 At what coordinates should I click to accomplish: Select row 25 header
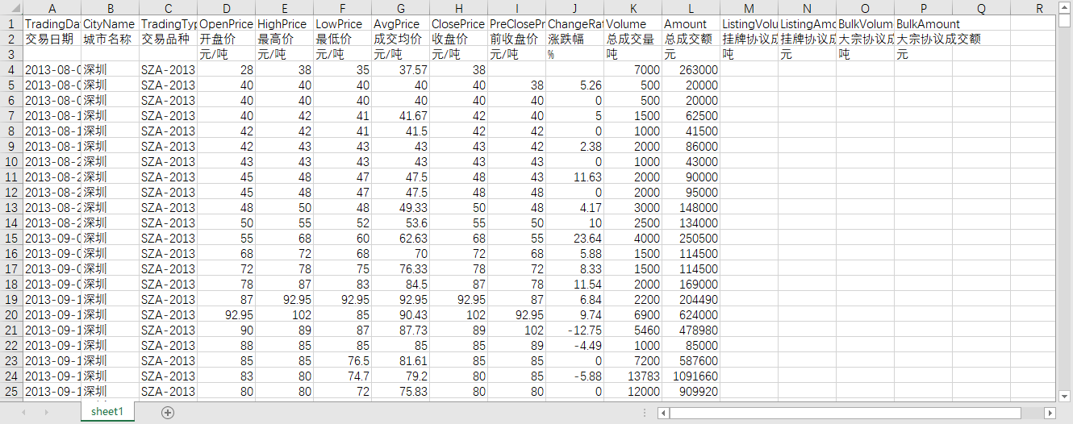[11, 391]
